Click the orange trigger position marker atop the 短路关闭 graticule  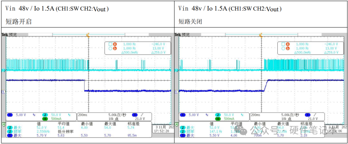tap(261, 35)
